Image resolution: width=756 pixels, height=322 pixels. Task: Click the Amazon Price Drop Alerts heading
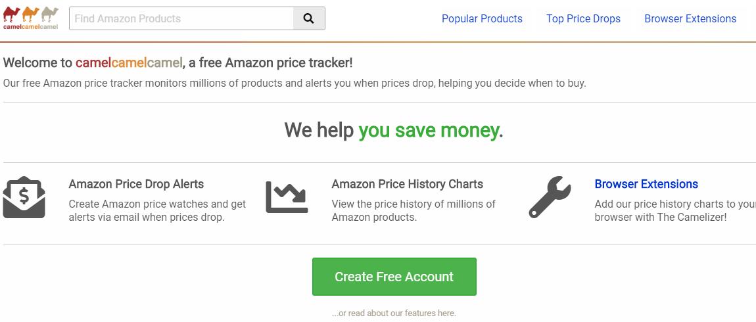click(x=136, y=184)
